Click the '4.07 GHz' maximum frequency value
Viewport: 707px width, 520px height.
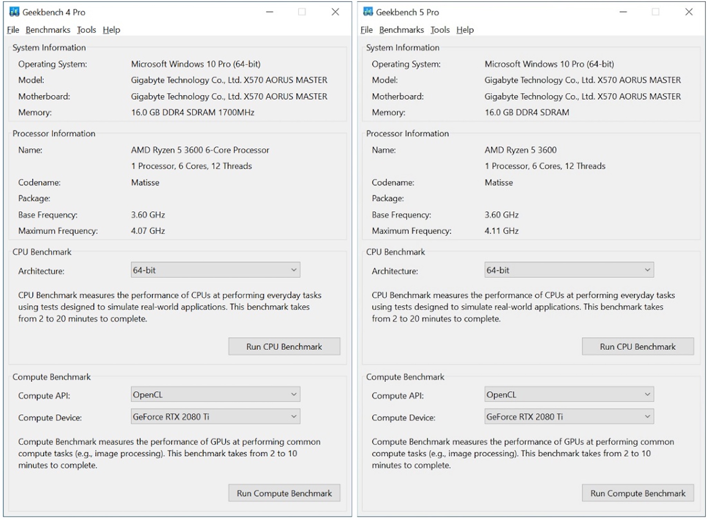148,231
